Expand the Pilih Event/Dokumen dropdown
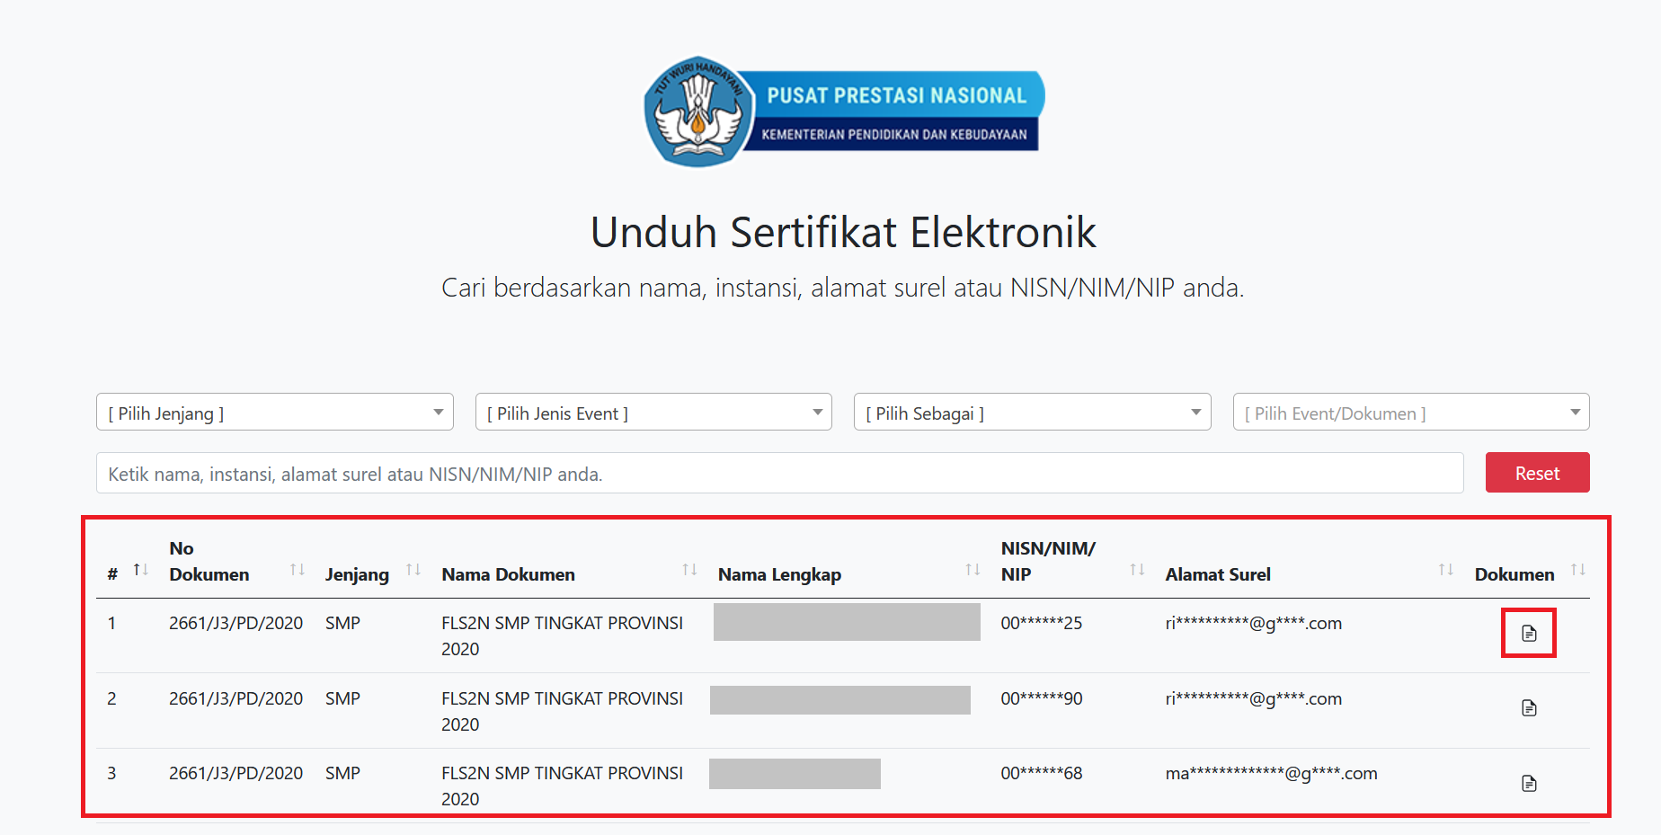Screen dimensions: 1661x835 [1411, 413]
